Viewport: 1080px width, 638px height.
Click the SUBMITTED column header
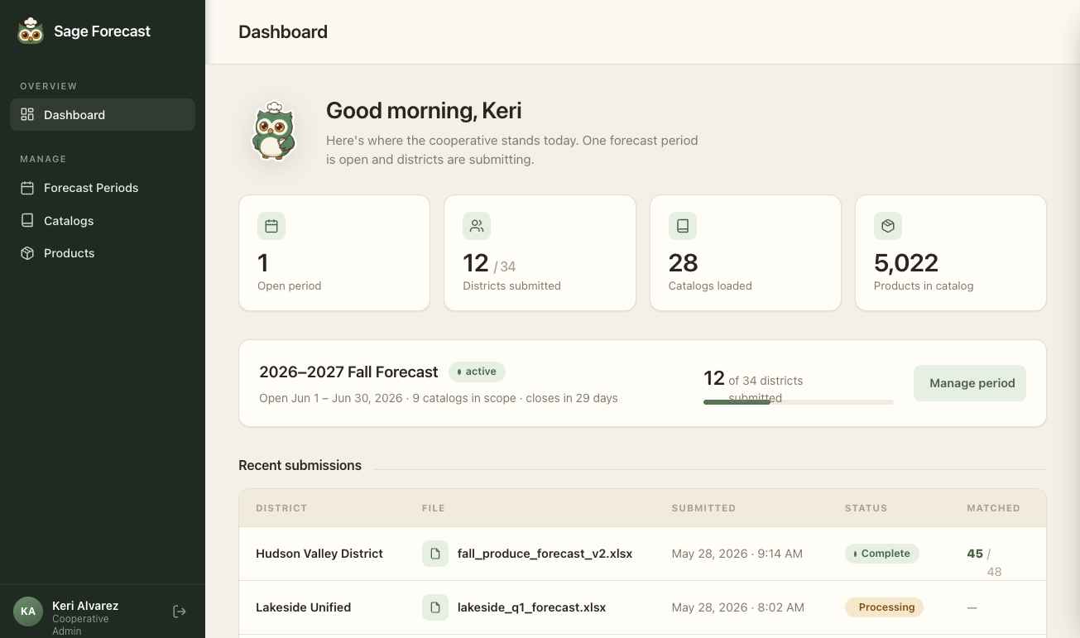703,508
